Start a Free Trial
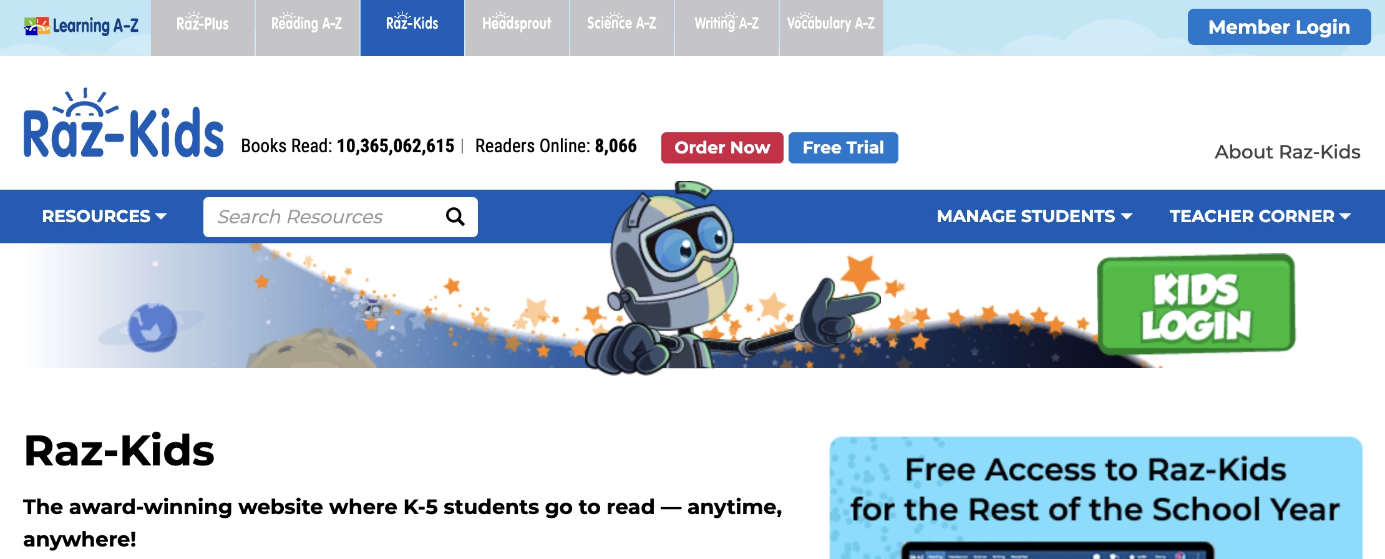Screen dimensions: 1385x559 click(x=843, y=148)
